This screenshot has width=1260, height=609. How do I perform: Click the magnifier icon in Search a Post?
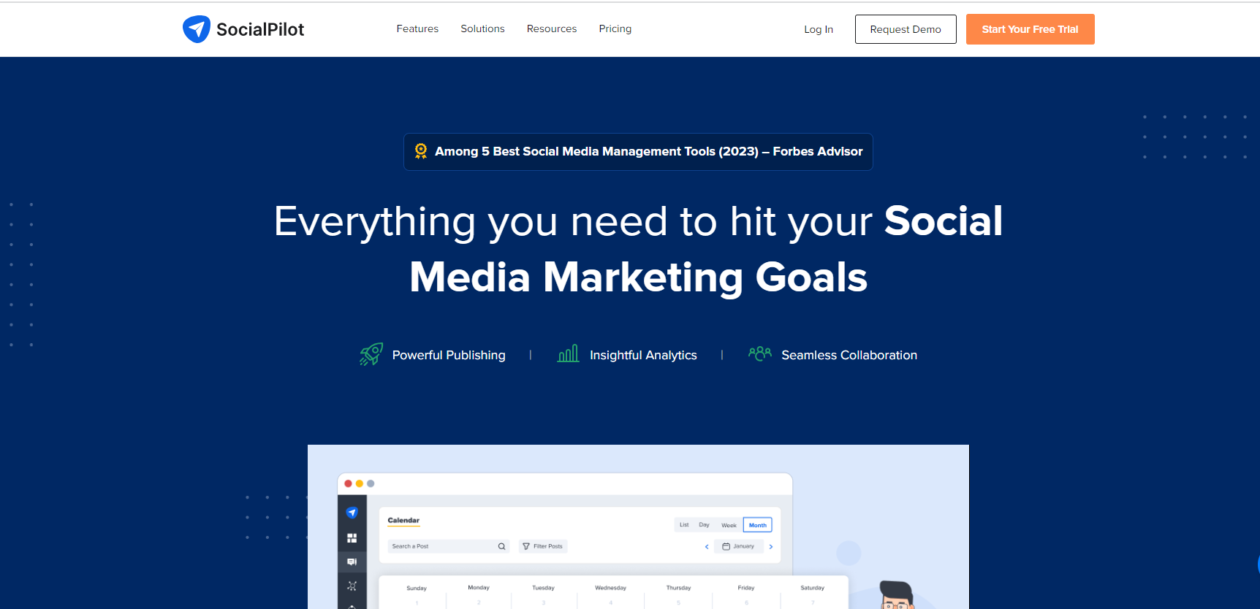501,546
